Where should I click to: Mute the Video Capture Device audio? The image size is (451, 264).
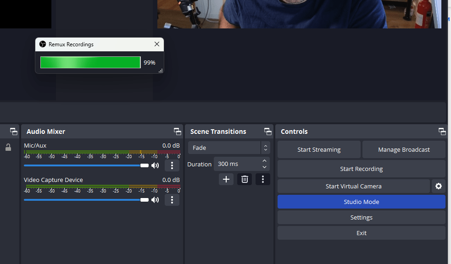(x=155, y=200)
